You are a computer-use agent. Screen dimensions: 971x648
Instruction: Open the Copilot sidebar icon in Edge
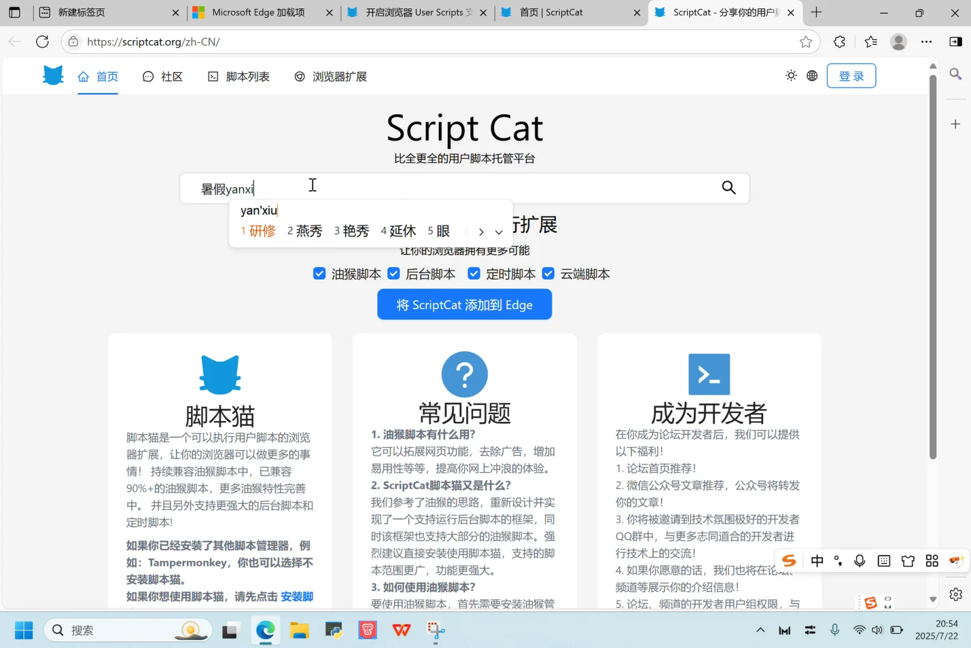[955, 41]
